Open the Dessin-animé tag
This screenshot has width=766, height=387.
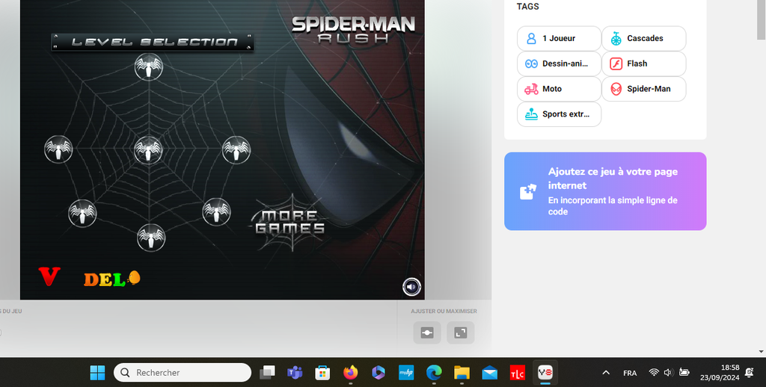point(559,64)
